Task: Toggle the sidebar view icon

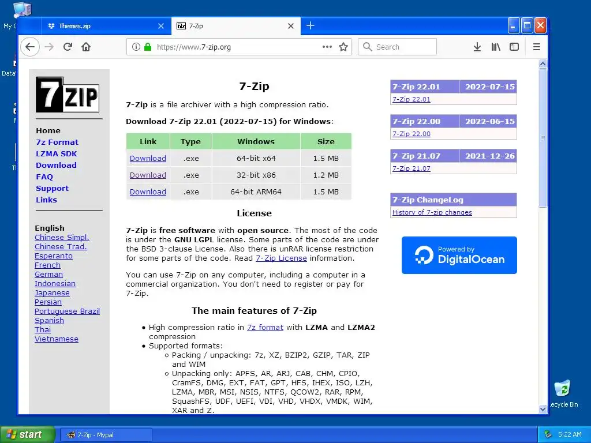Action: (514, 47)
